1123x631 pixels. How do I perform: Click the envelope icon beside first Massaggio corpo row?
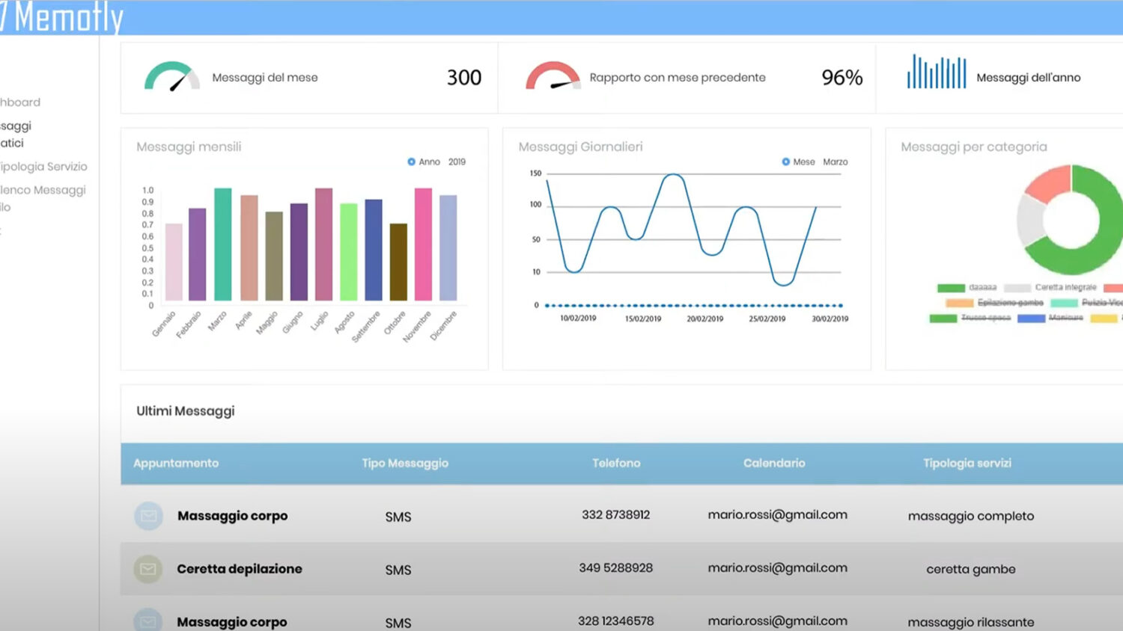click(x=148, y=516)
